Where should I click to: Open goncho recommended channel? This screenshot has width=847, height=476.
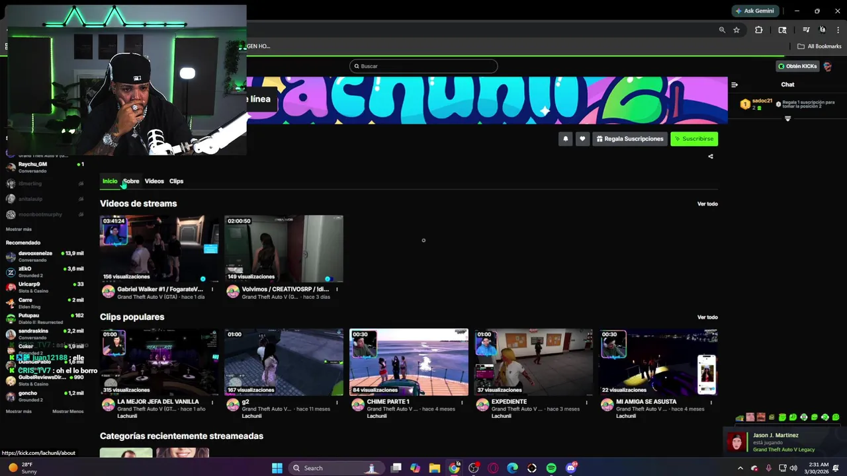45,396
